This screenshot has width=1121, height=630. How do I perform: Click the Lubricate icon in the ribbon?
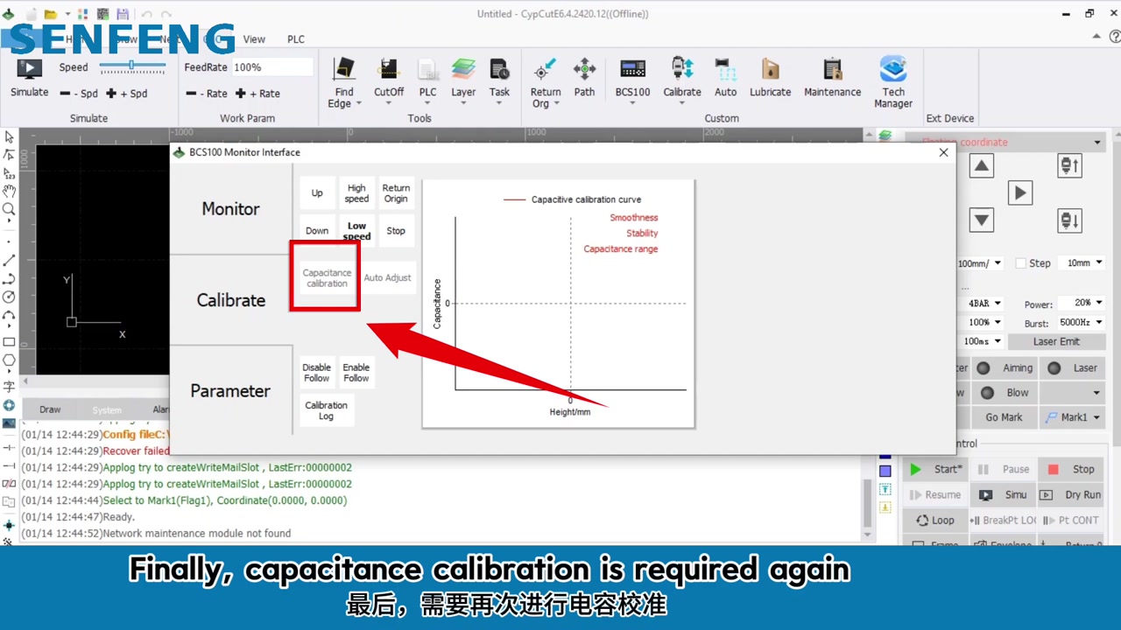coord(770,77)
